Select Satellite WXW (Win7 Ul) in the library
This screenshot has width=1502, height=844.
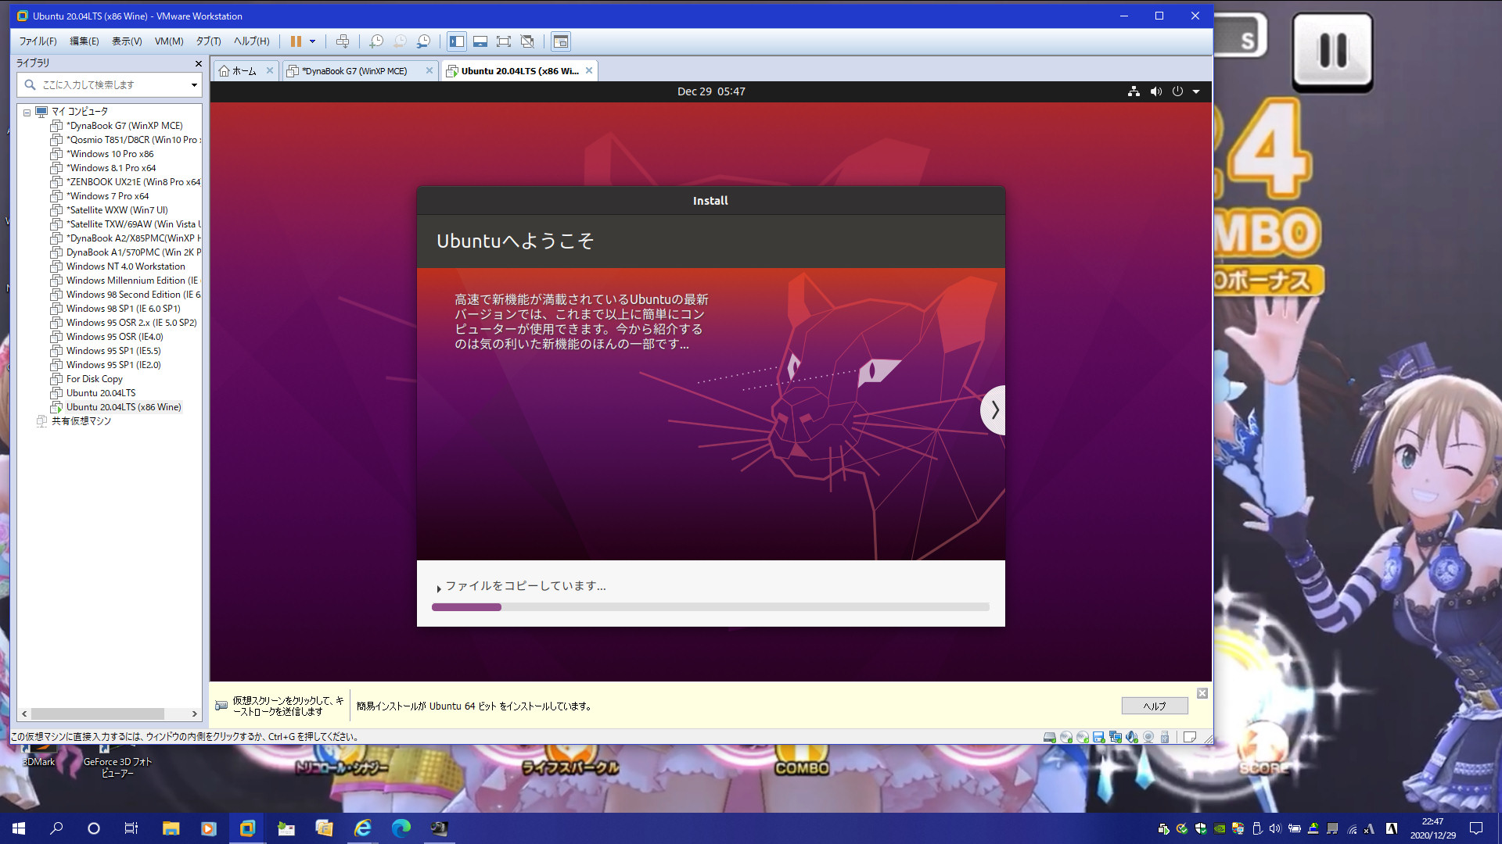point(117,210)
